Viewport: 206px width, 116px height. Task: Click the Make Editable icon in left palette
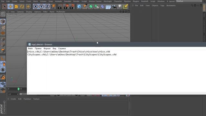3,14
